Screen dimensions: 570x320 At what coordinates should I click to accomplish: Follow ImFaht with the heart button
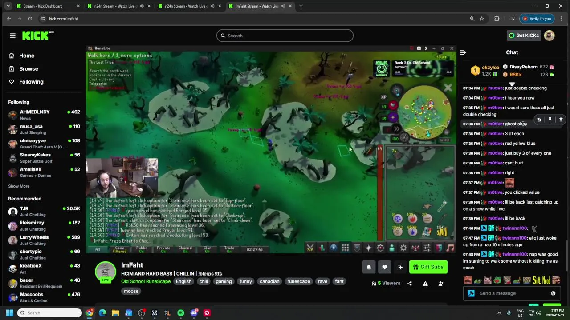click(x=385, y=267)
